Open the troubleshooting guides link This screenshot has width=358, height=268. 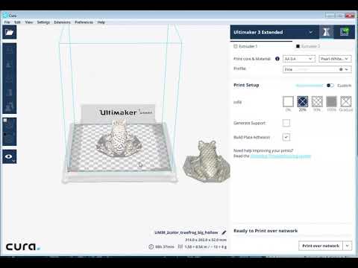[x=280, y=156]
